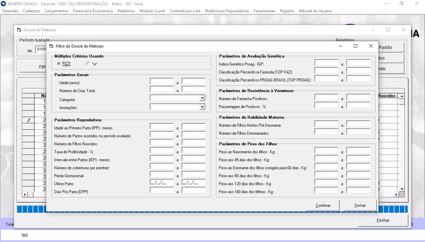The image size is (425, 242).
Task: Click the grid's vertical scrollbar down arrow
Action: tap(402, 189)
